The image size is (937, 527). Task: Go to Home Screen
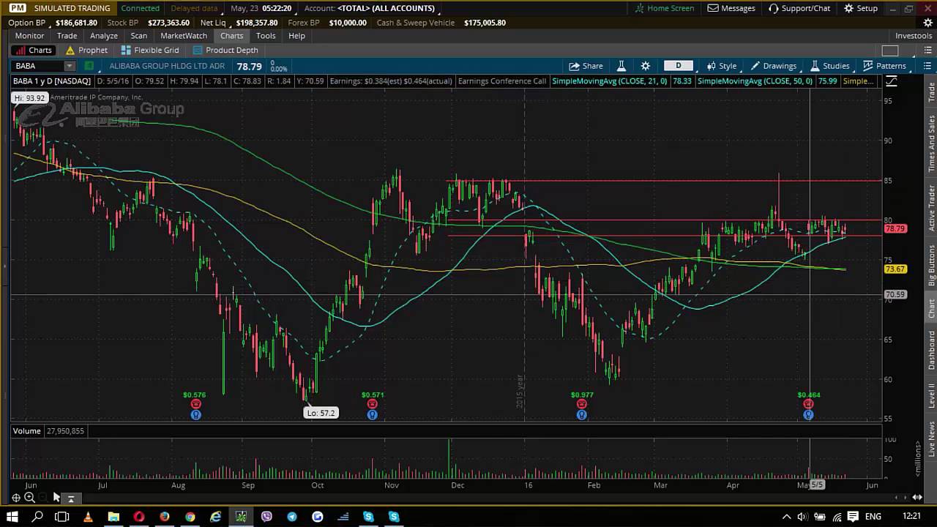[x=664, y=8]
